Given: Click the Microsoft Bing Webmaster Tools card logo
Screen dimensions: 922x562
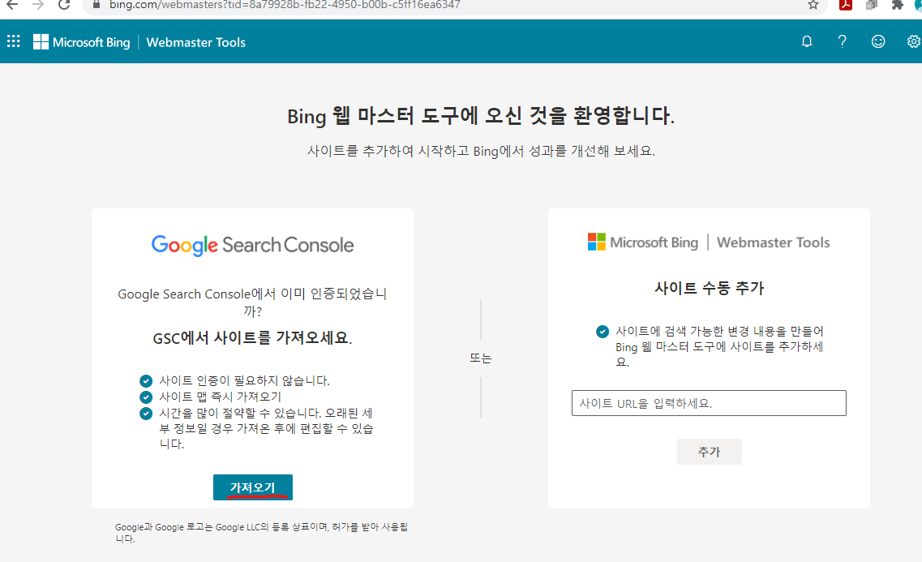Looking at the screenshot, I should [x=709, y=242].
